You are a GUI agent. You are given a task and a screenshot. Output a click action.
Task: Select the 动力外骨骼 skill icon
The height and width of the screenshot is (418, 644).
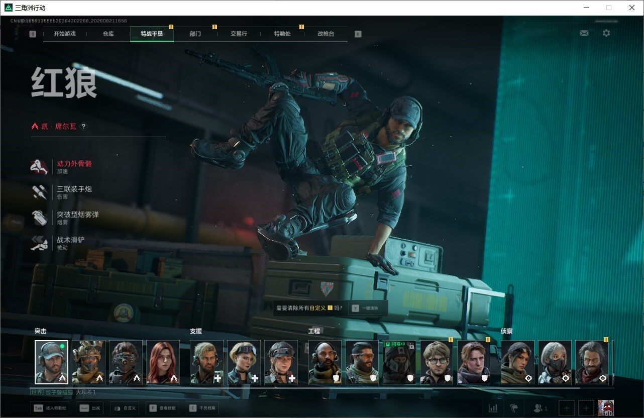click(x=39, y=167)
